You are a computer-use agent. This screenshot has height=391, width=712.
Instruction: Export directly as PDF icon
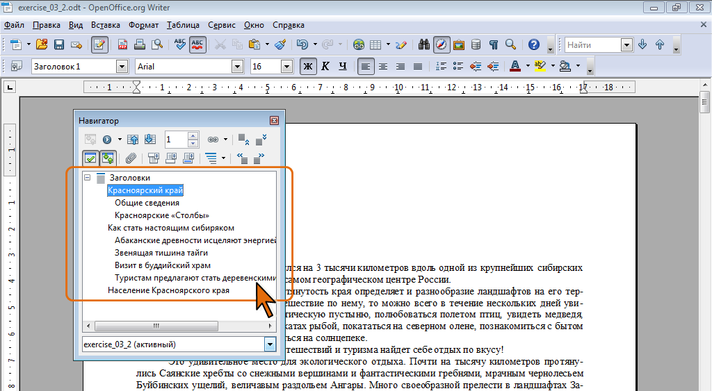[122, 44]
